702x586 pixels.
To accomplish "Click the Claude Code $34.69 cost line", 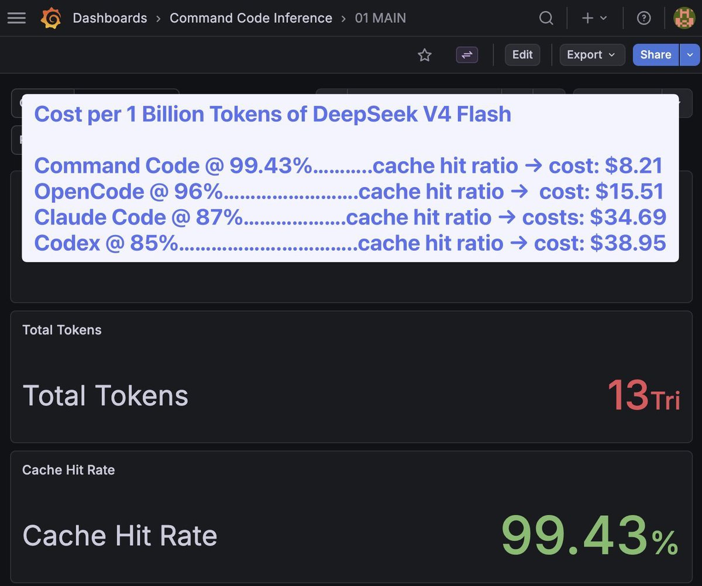I will pyautogui.click(x=350, y=217).
